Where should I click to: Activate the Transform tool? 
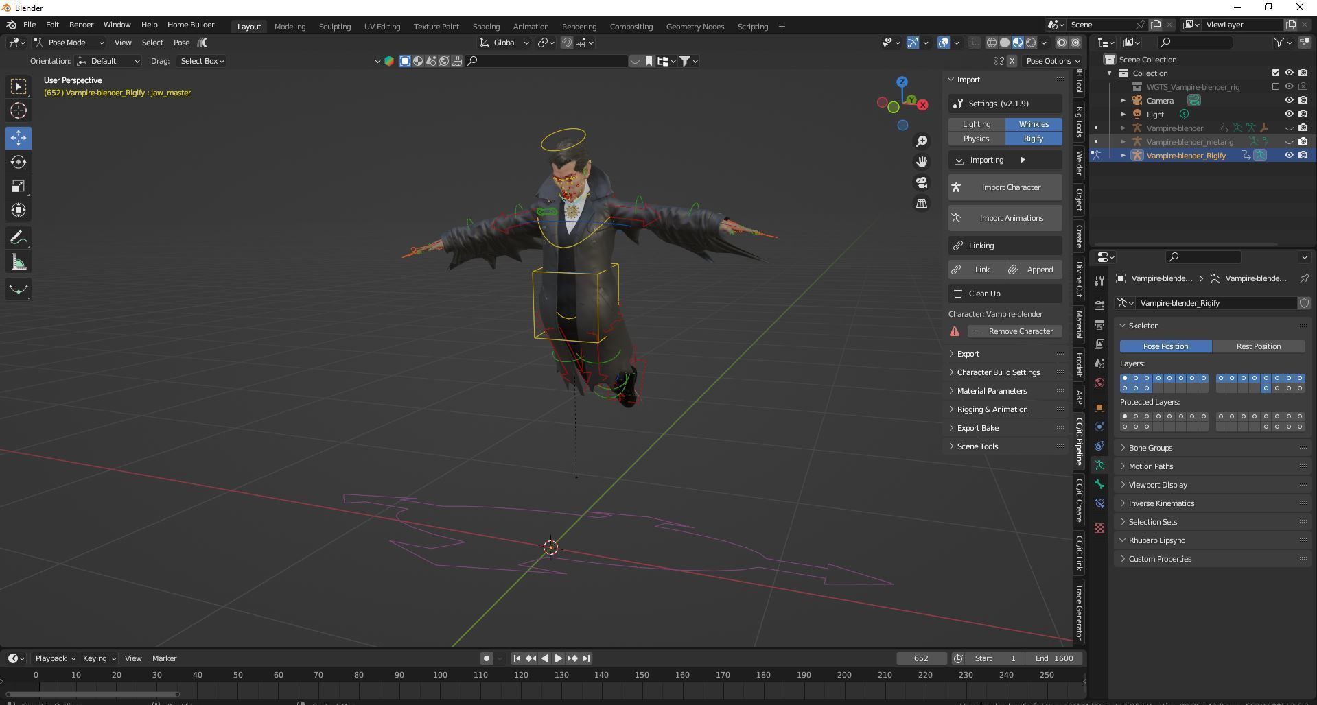click(19, 210)
